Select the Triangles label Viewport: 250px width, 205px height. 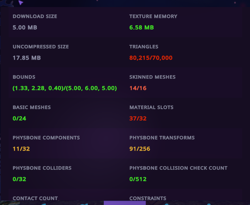(144, 47)
